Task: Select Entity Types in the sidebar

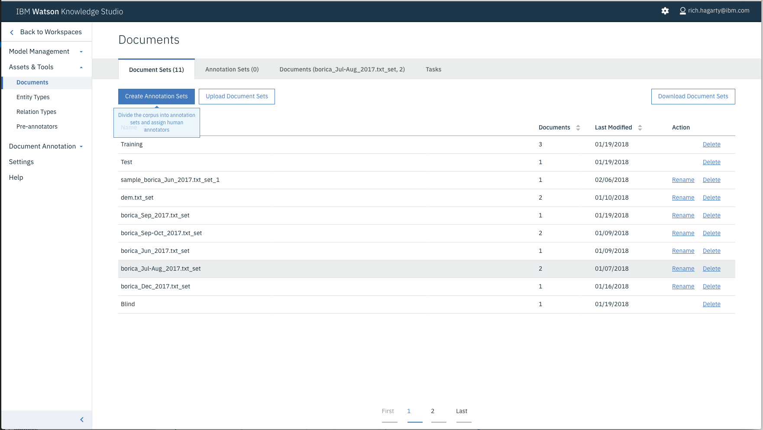Action: [33, 97]
